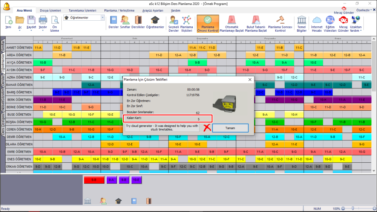Viewport: 377px width, 212px height.
Task: Click bottom panel building icon
Action: tap(88, 201)
